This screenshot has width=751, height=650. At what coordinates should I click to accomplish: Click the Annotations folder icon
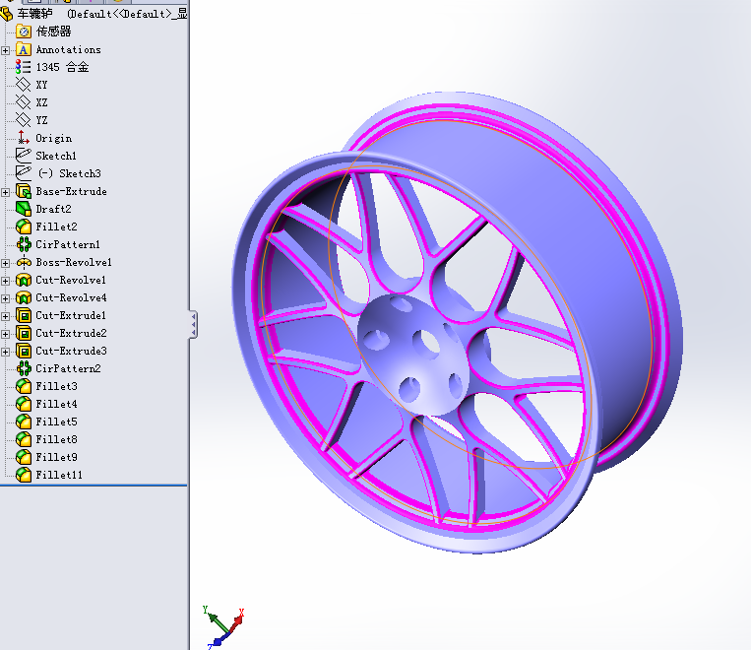(x=24, y=49)
